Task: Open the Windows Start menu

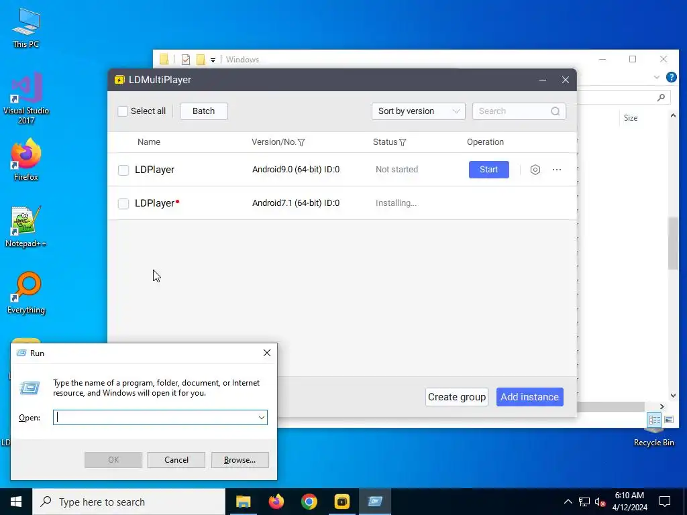Action: tap(16, 502)
